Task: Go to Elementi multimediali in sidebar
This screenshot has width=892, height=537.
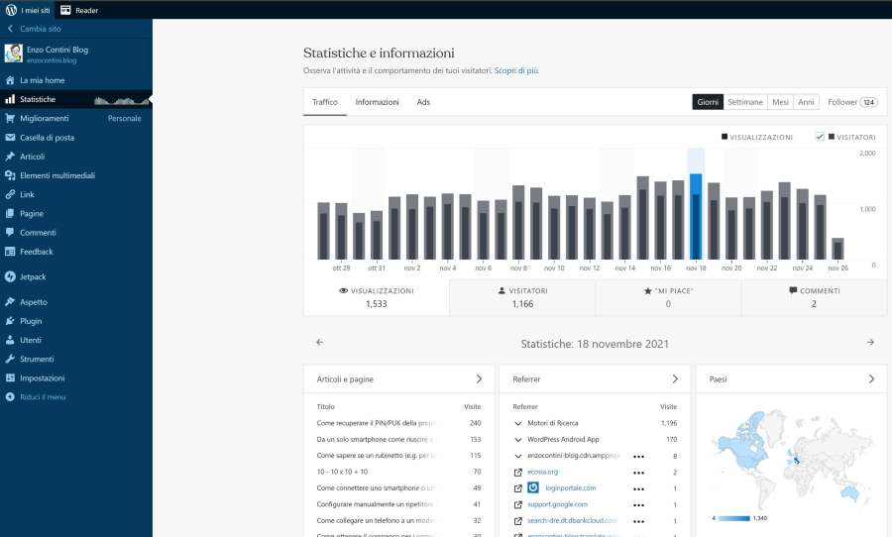Action: [x=57, y=175]
